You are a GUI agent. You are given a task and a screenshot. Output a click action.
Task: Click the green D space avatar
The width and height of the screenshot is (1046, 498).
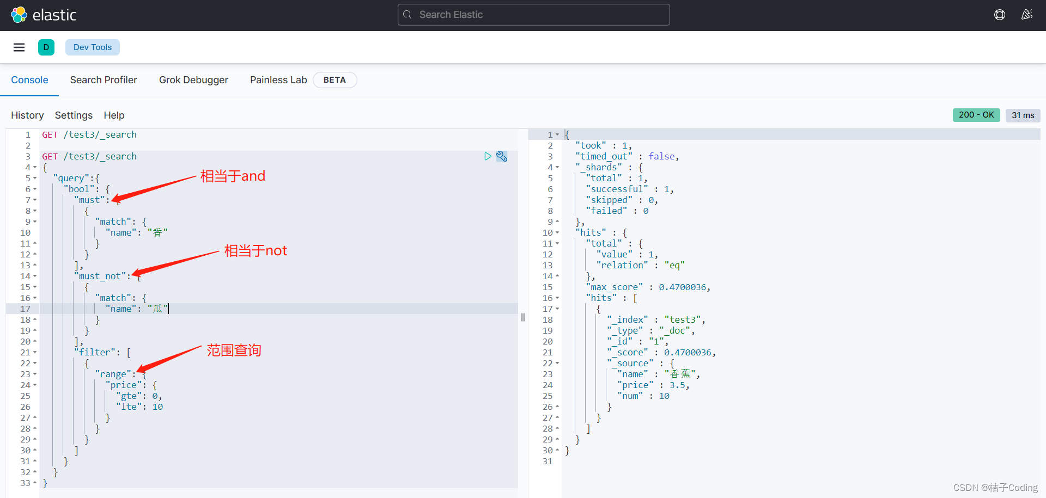point(46,47)
